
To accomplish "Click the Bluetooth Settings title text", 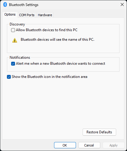I will coord(24,5).
